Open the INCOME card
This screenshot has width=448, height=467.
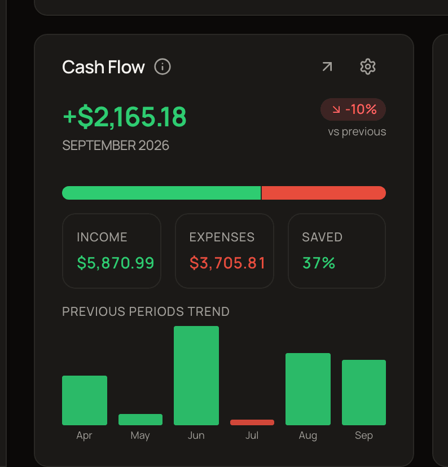(x=112, y=251)
